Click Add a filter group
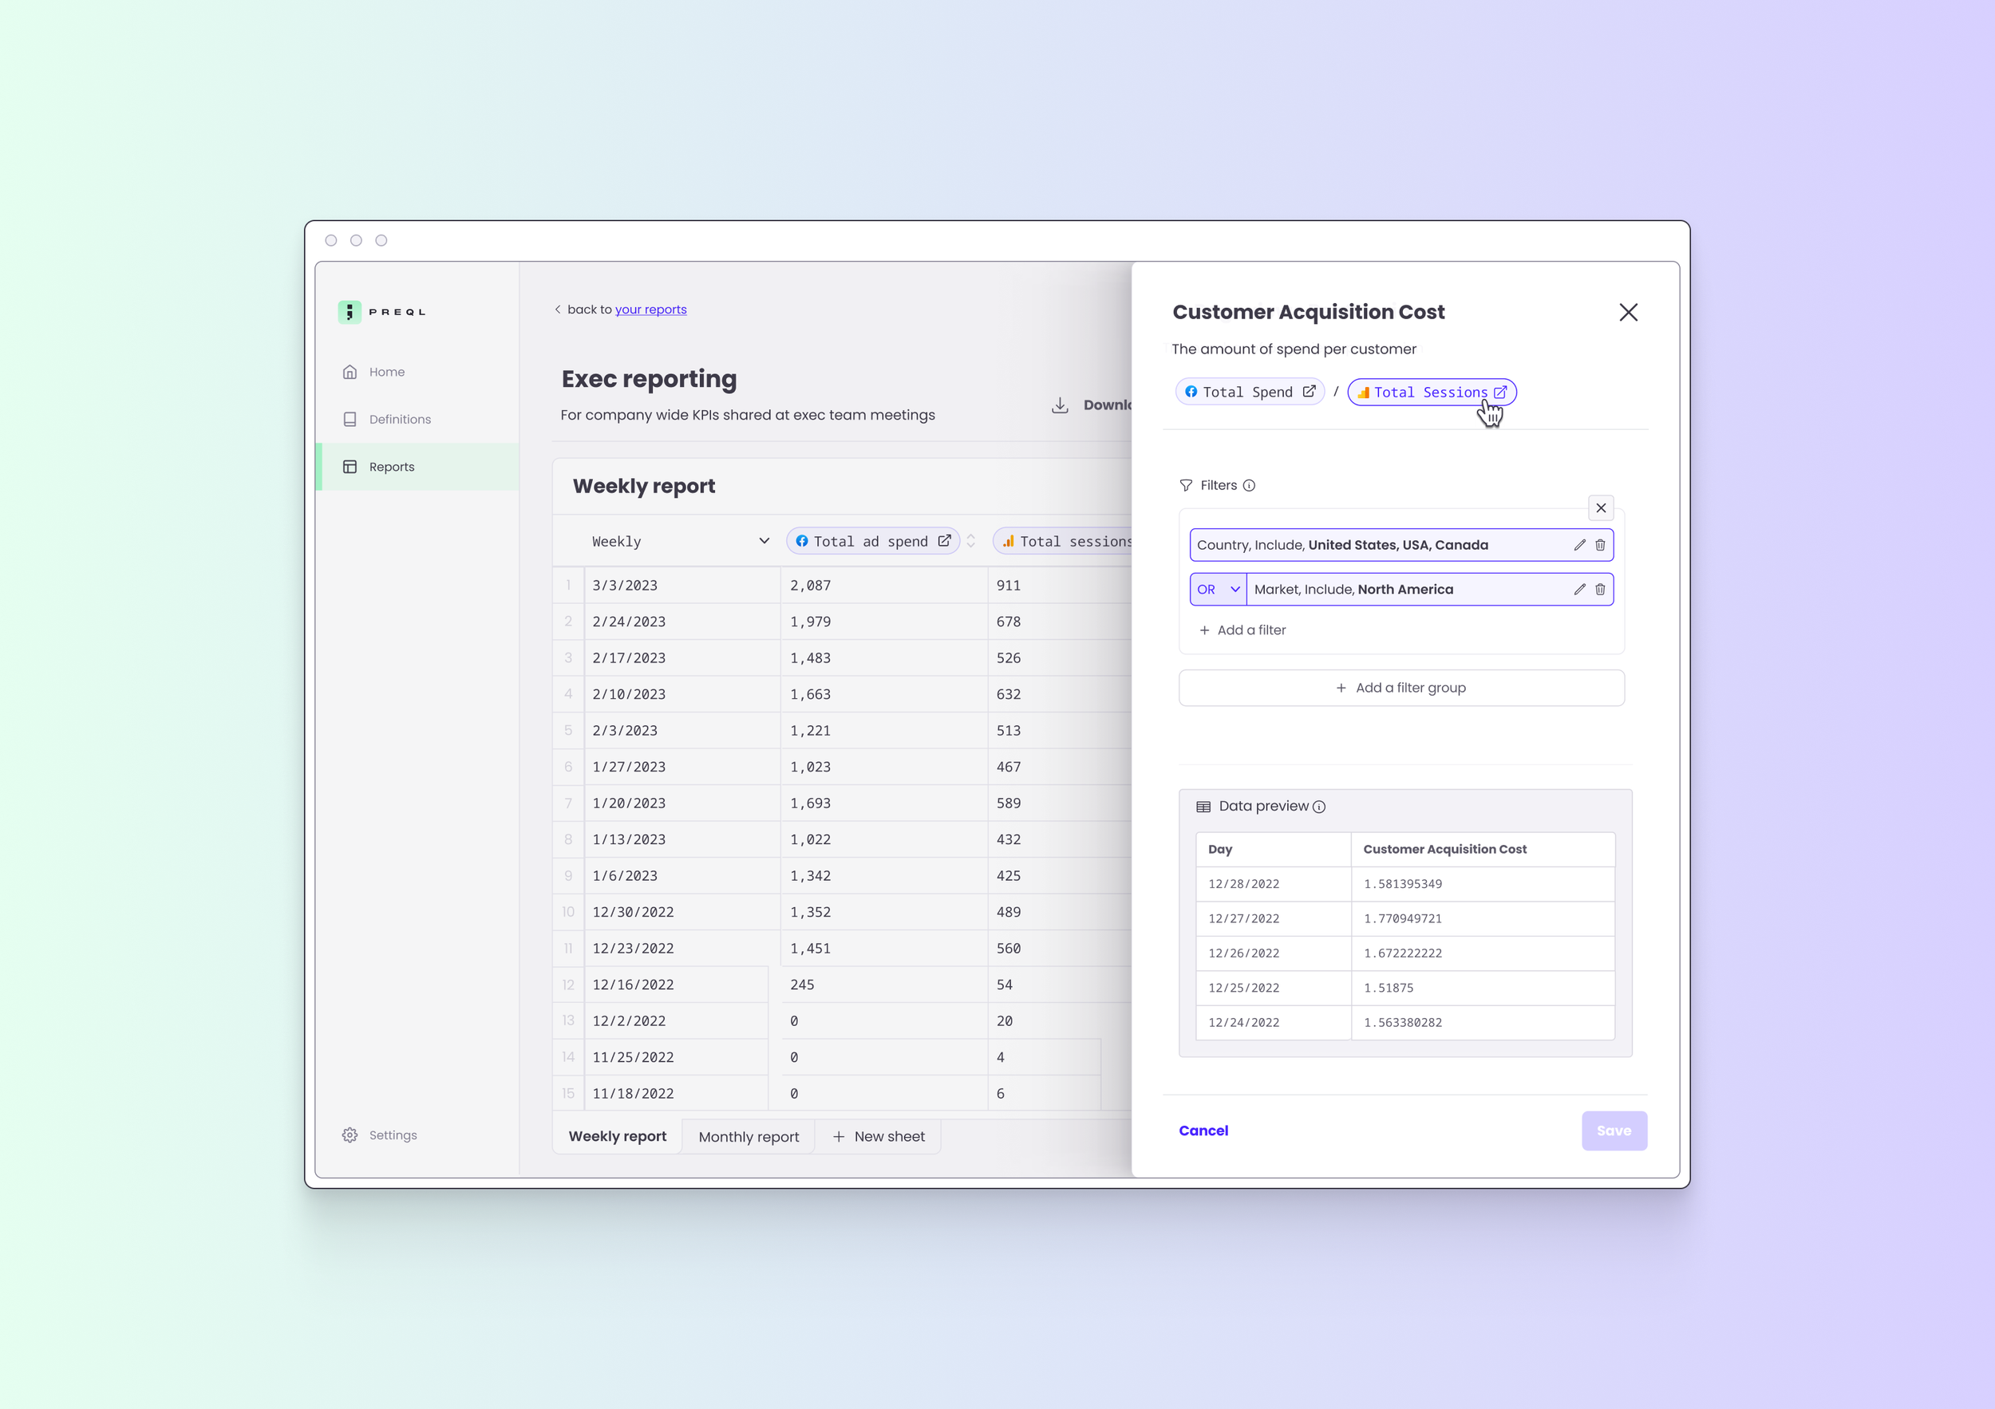This screenshot has width=1995, height=1409. (x=1400, y=688)
